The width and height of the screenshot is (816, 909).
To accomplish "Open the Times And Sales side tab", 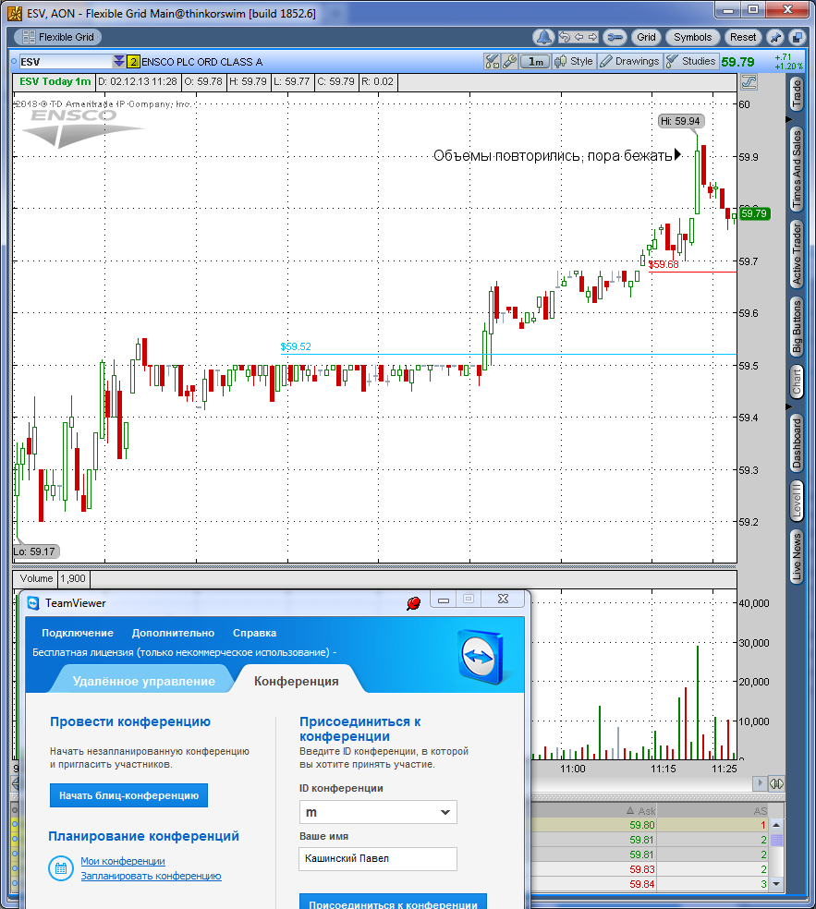I will (797, 169).
